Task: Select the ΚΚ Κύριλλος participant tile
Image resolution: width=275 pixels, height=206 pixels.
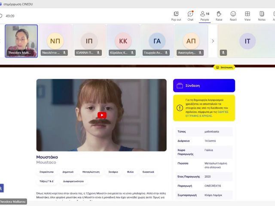Action: click(123, 41)
